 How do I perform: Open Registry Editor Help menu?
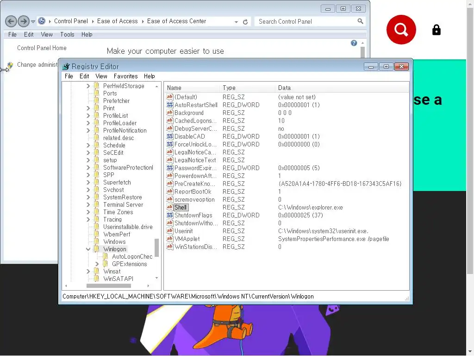[149, 76]
